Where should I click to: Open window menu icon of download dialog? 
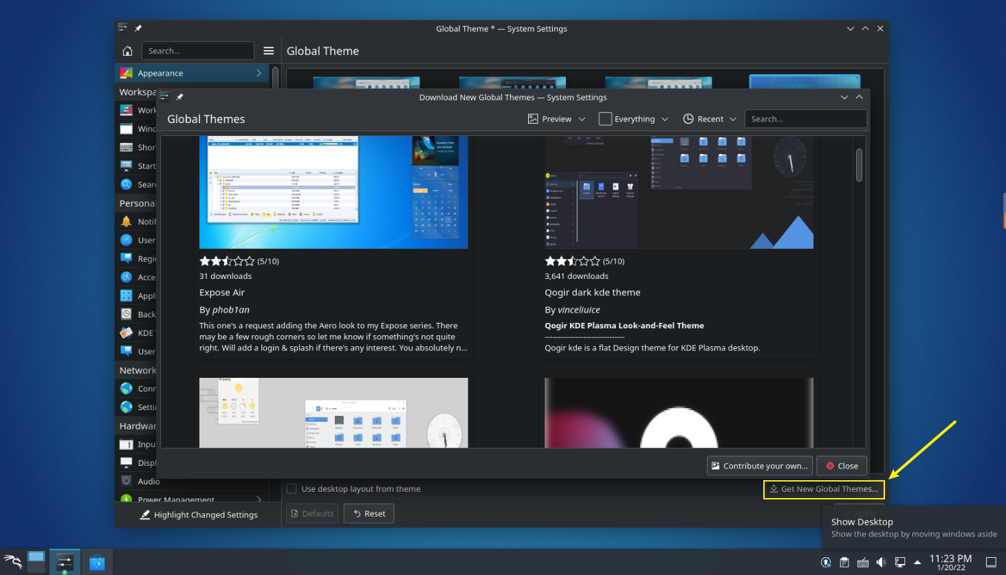tap(164, 97)
